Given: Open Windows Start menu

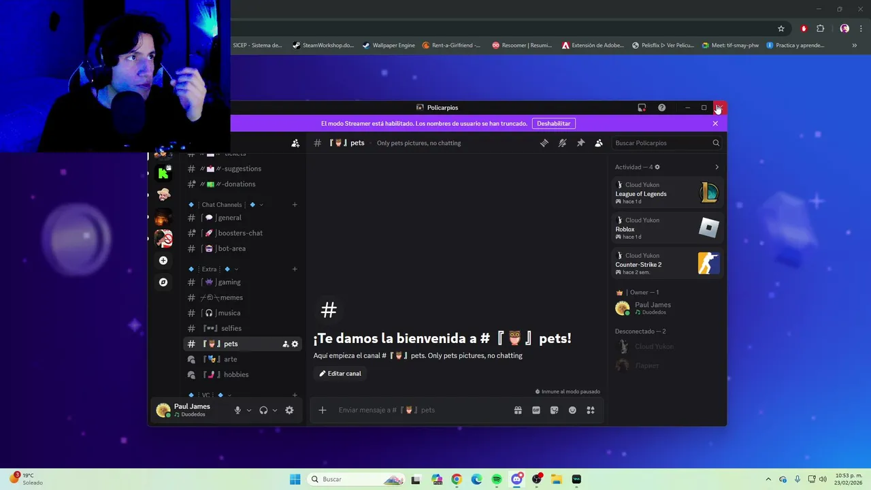Looking at the screenshot, I should coord(295,479).
